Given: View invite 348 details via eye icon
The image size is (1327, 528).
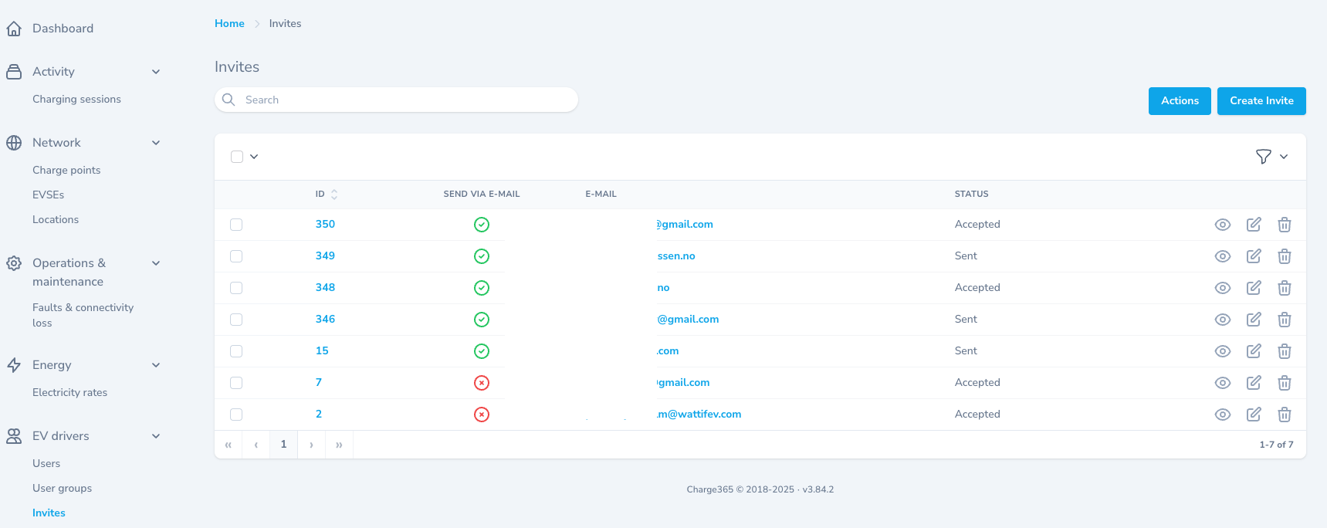Looking at the screenshot, I should pos(1222,288).
